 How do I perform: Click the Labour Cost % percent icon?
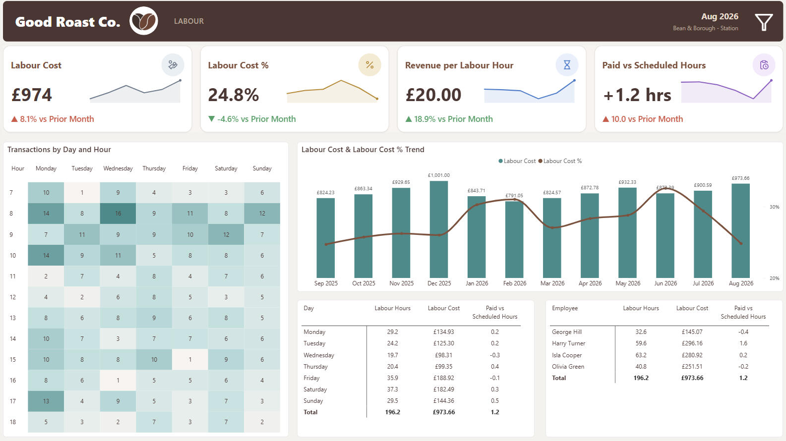(369, 65)
